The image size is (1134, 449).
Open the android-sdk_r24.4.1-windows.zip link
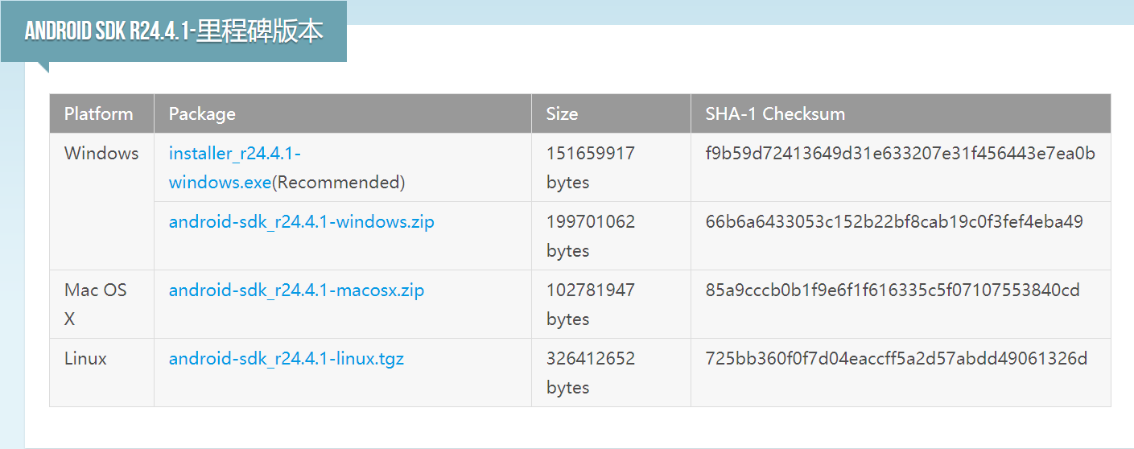click(301, 221)
